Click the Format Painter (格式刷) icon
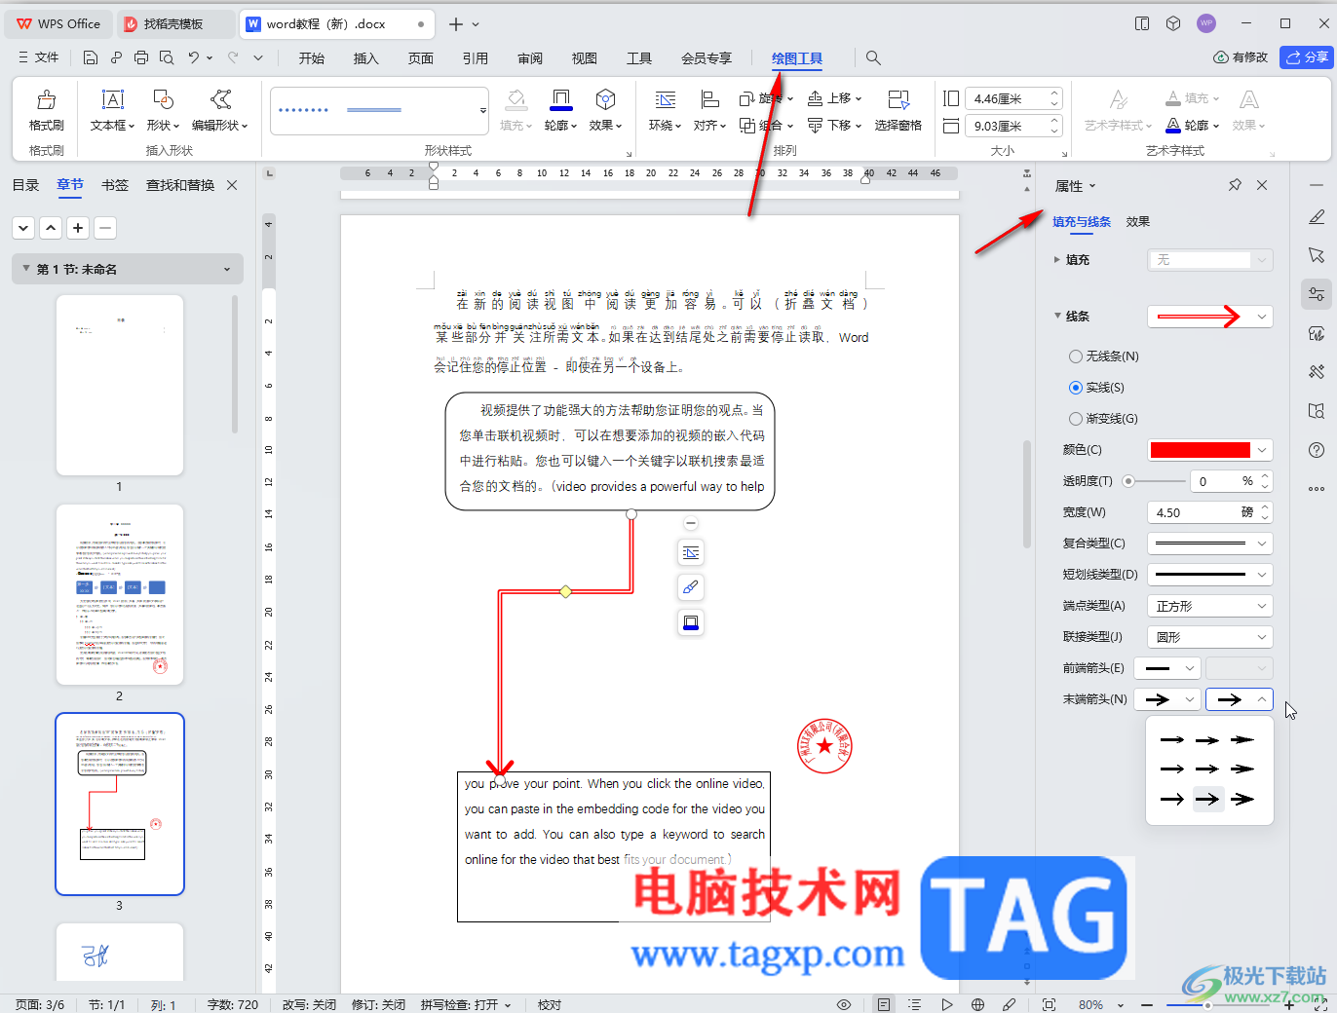1337x1013 pixels. [x=46, y=99]
